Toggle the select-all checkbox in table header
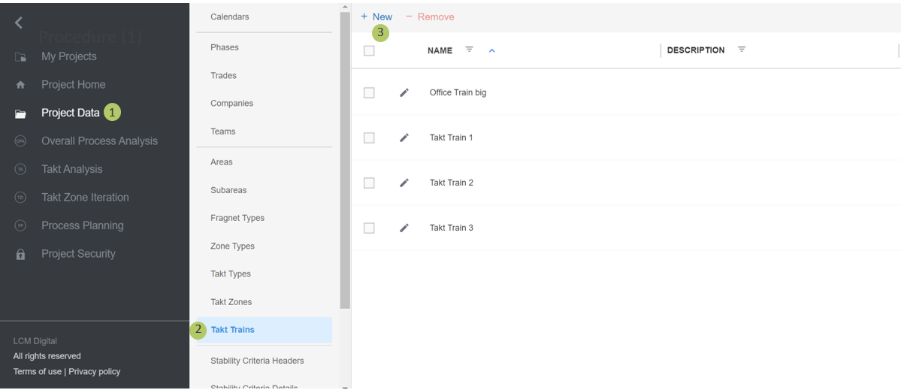 pyautogui.click(x=369, y=50)
